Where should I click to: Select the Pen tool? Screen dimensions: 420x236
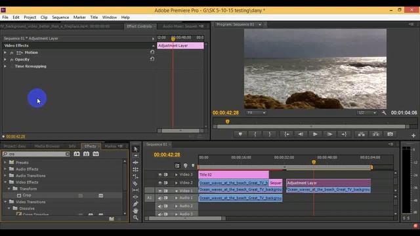136,204
